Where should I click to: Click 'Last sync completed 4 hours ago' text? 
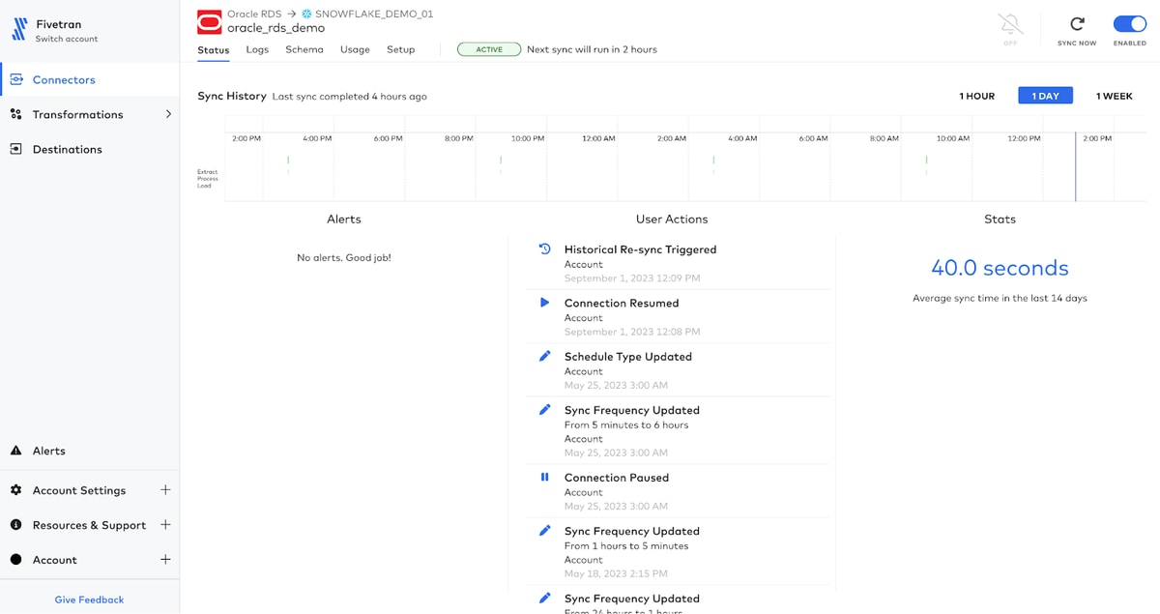tap(349, 97)
